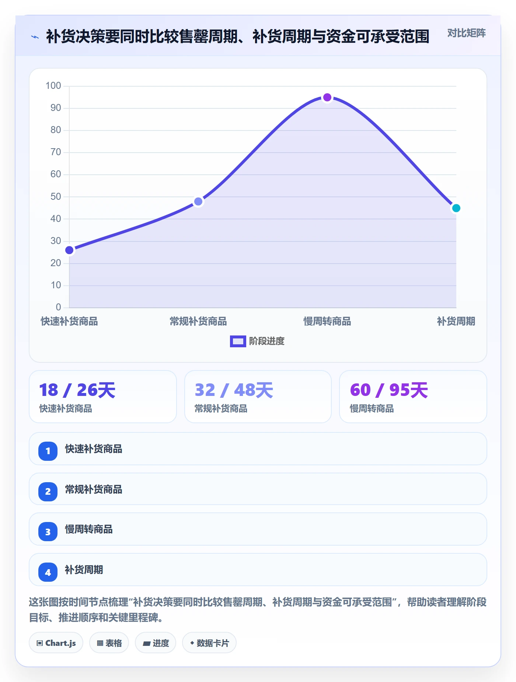Image resolution: width=516 pixels, height=682 pixels.
Task: Open the 补货周期 list row text
Action: [84, 570]
